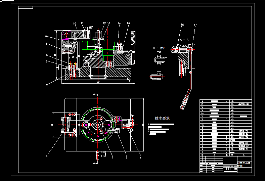The image size is (265, 181).
Task: Click balloon number 6 left of front view
Action: point(46,61)
